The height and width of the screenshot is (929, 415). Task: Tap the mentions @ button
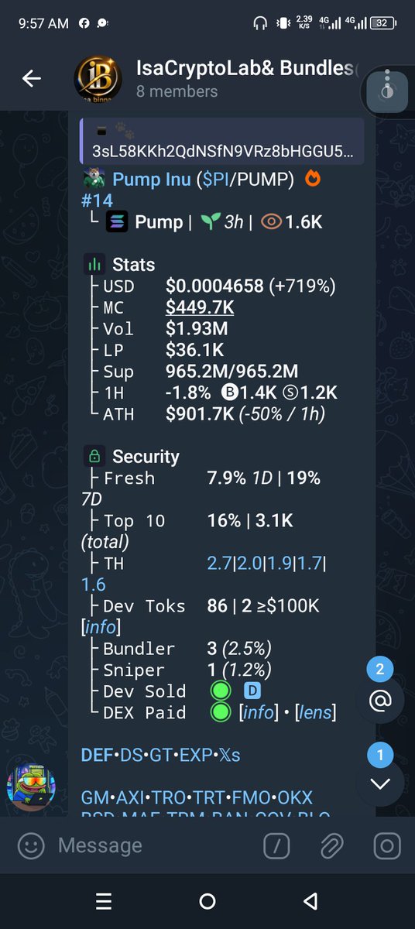coord(380,701)
